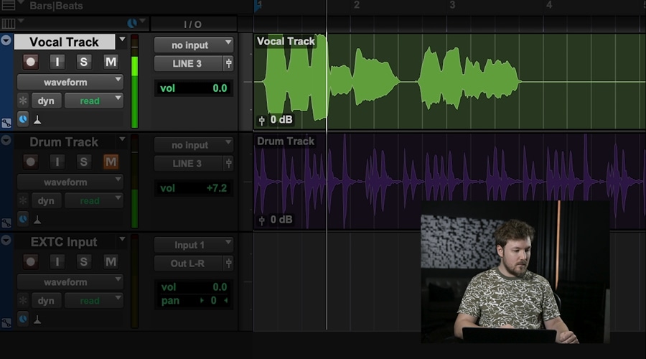Viewport: 646px width, 359px height.
Task: Mute the EXTC Input track
Action: click(x=111, y=262)
